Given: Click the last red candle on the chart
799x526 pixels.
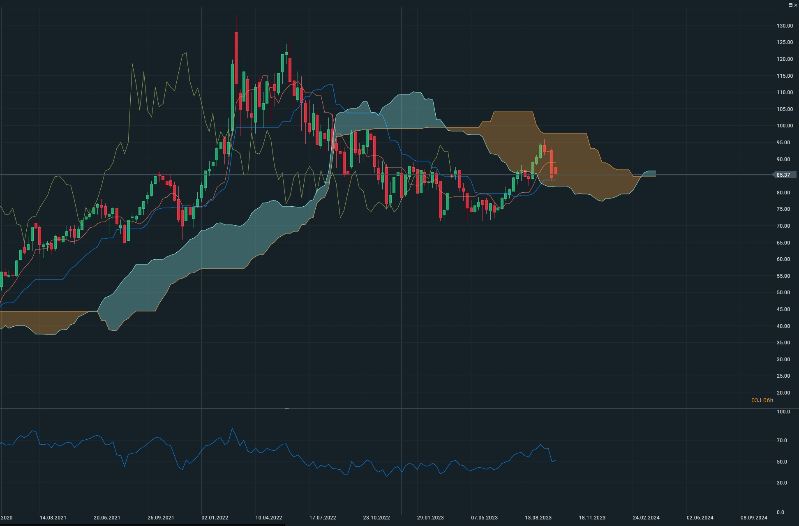Looking at the screenshot, I should pos(556,170).
